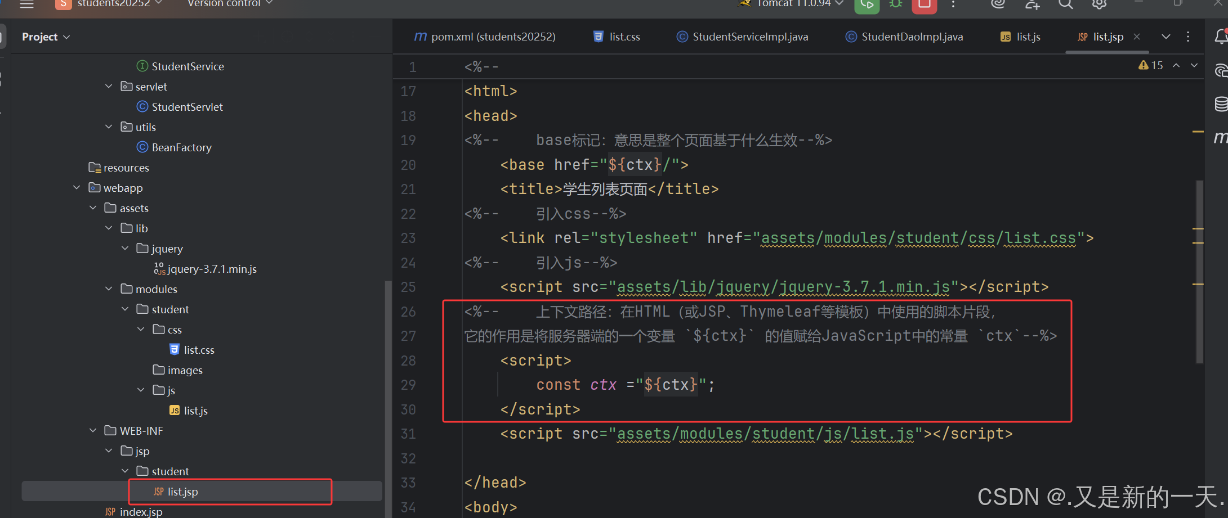Viewport: 1228px width, 518px height.
Task: Rerun the Tomcat server
Action: (x=867, y=4)
